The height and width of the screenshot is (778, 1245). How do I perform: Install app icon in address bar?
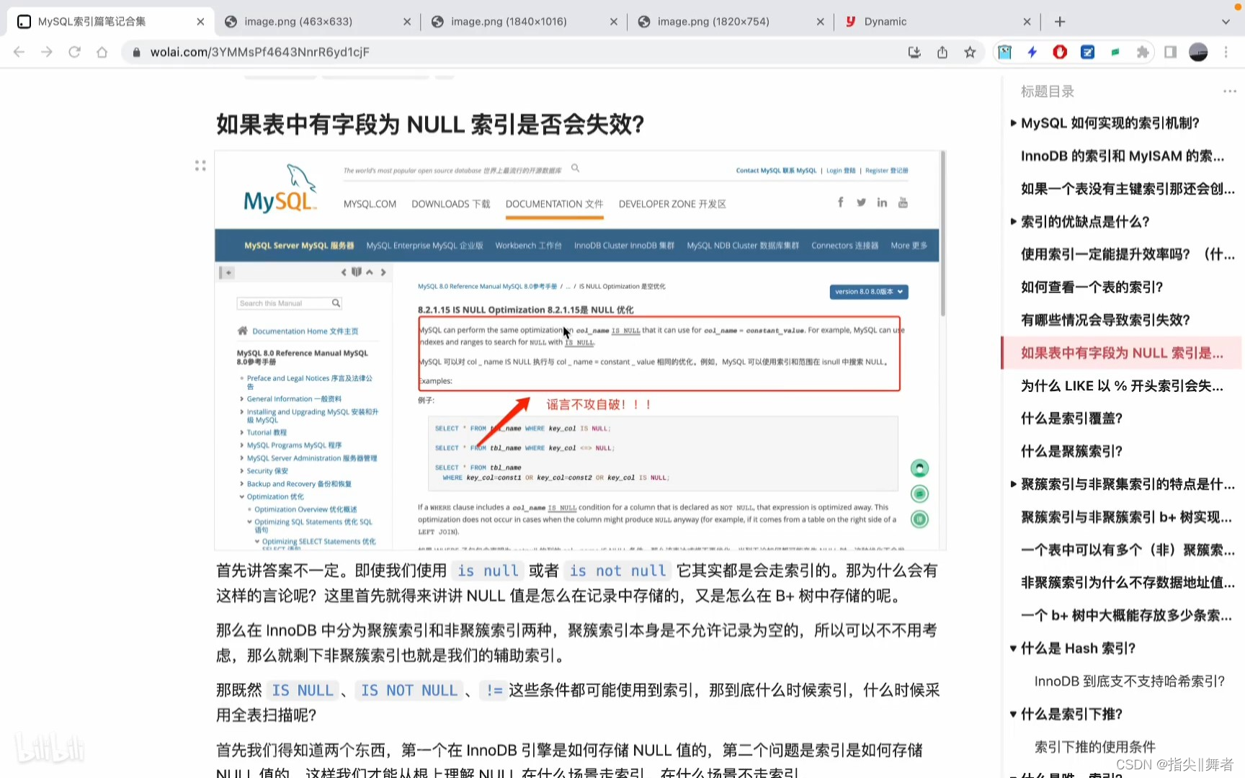coord(914,52)
